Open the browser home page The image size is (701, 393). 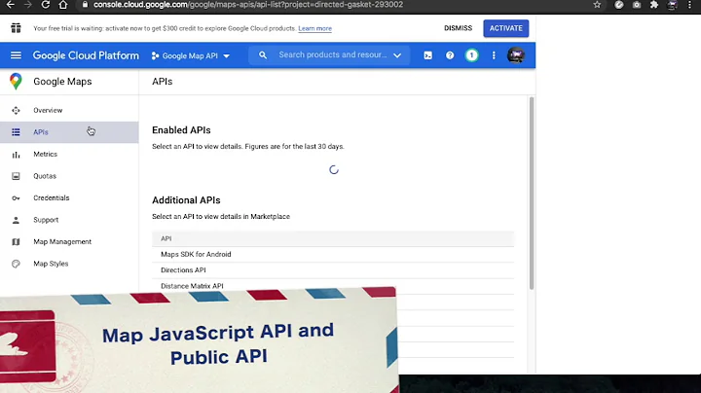(63, 5)
